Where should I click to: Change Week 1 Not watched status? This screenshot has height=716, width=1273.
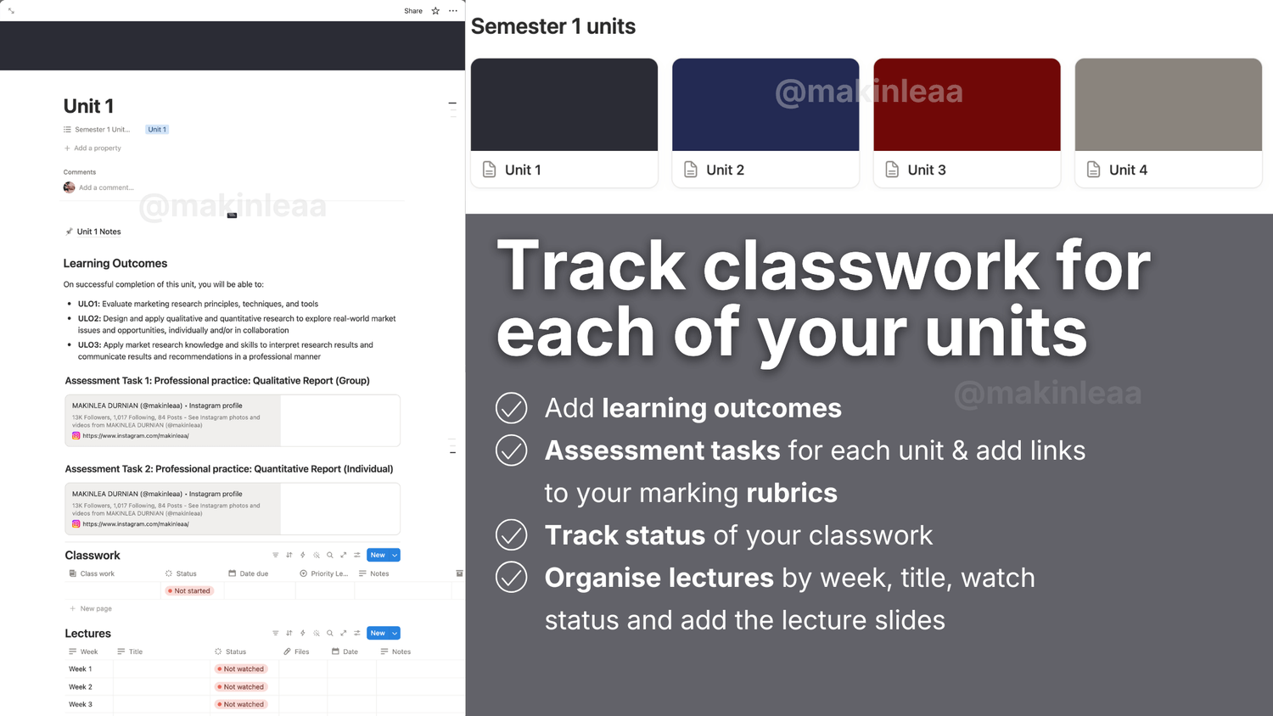pyautogui.click(x=240, y=669)
